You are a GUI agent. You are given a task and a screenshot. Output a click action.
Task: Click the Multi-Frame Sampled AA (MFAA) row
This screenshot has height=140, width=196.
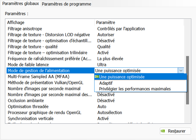click(36, 77)
